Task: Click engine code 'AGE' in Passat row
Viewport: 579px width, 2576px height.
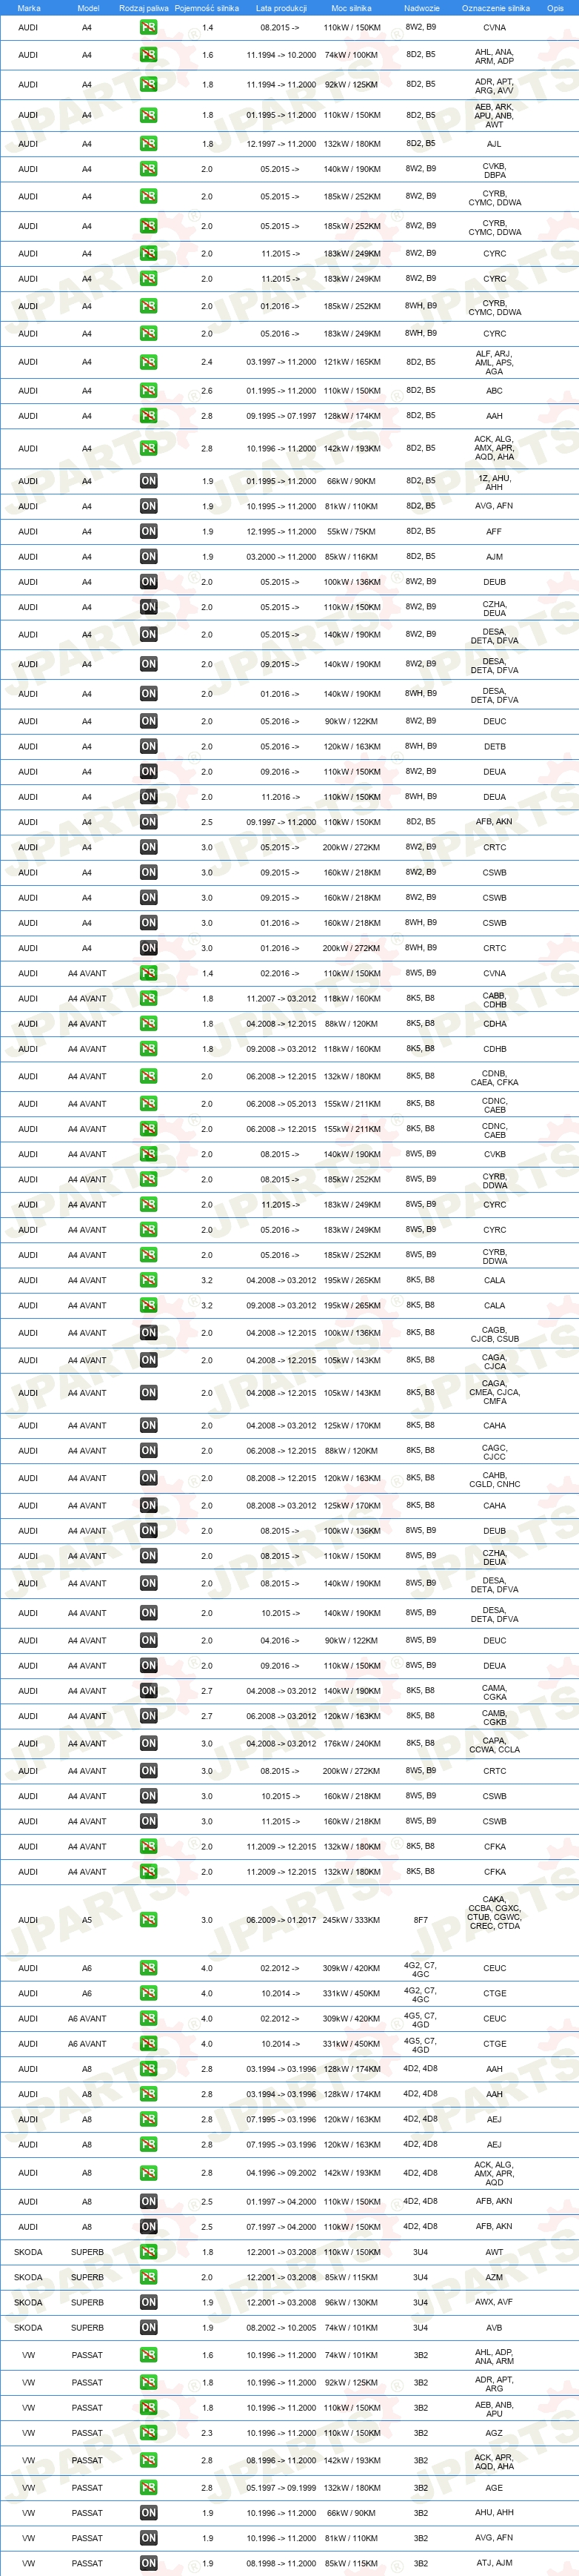Action: point(494,2488)
